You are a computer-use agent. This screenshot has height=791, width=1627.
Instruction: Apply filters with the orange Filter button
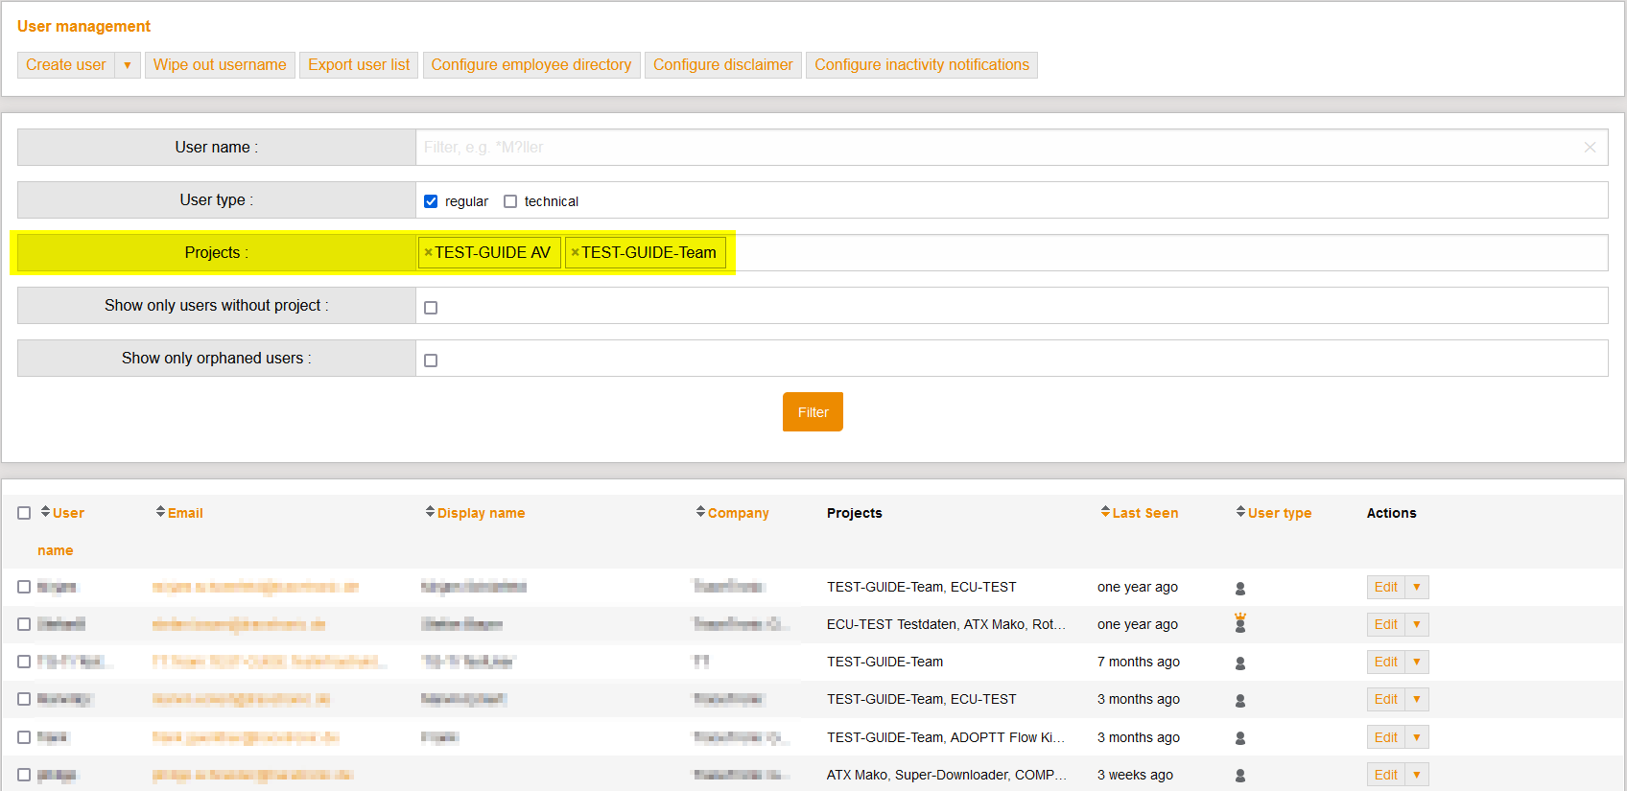(813, 412)
